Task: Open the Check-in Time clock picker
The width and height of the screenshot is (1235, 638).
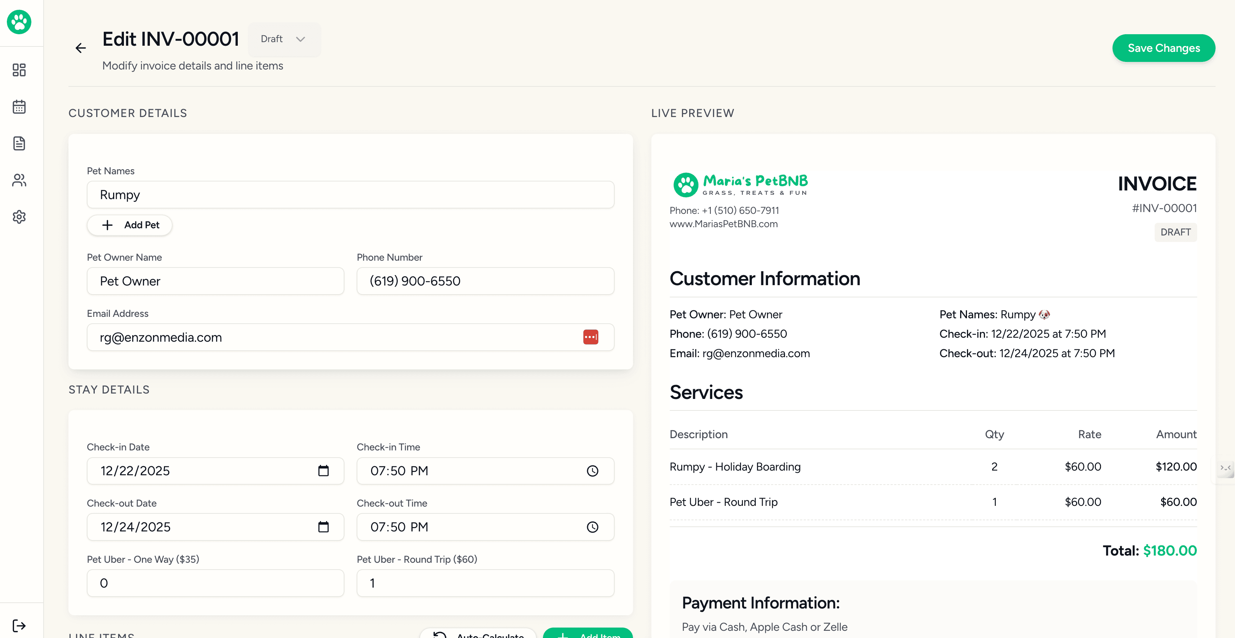Action: click(593, 471)
